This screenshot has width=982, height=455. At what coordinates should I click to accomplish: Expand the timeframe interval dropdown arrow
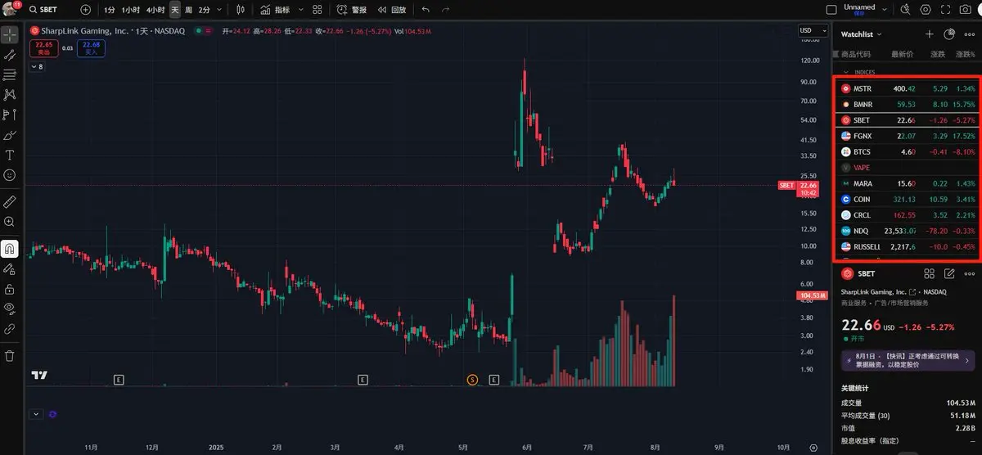click(218, 10)
